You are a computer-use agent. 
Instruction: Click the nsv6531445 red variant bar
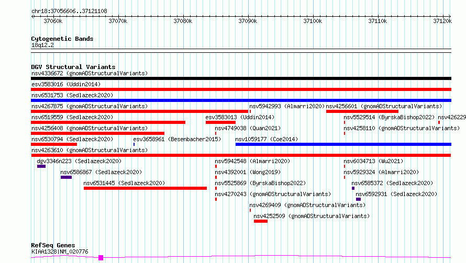click(145, 188)
